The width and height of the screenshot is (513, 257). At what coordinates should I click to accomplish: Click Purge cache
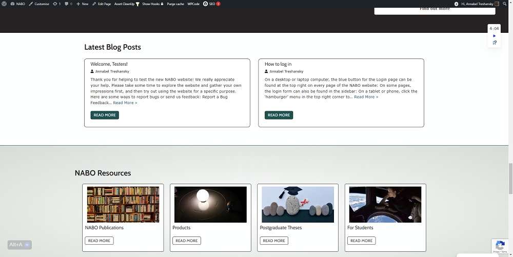[x=175, y=4]
